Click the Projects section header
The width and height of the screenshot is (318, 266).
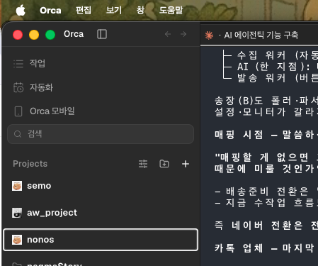click(x=30, y=164)
